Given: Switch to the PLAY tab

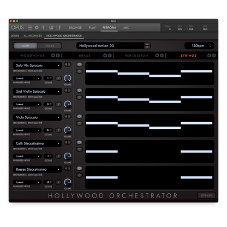Looking at the screenshot, I should [92, 28].
